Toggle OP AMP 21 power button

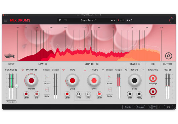[23, 70]
